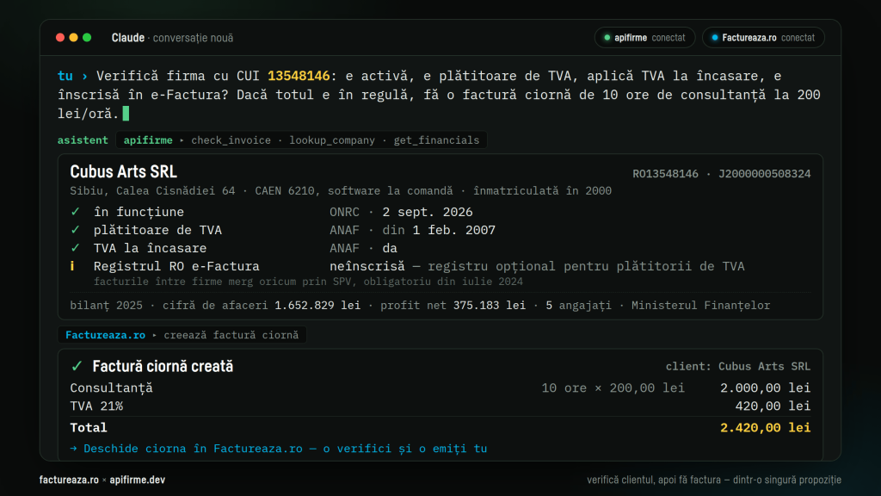Click the arrow before Deschide ciorna link
This screenshot has width=881, height=496.
coord(74,449)
